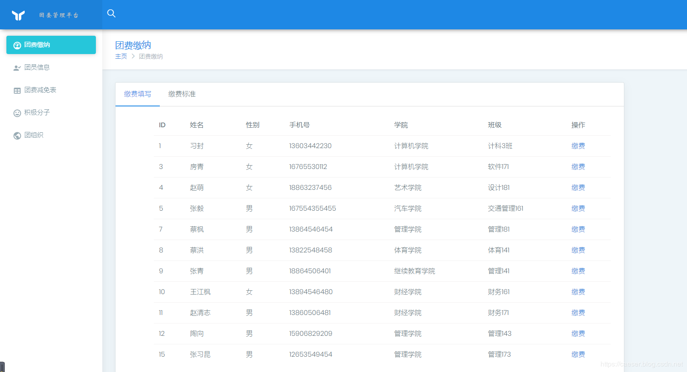
Task: Click 缴费 for 赵清志
Action: coord(578,313)
